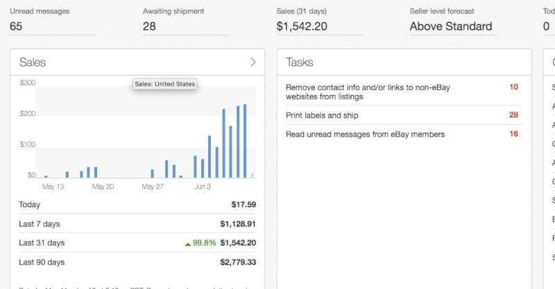555x289 pixels.
Task: Click the green up-arrow beside 99.8%
Action: pos(187,243)
